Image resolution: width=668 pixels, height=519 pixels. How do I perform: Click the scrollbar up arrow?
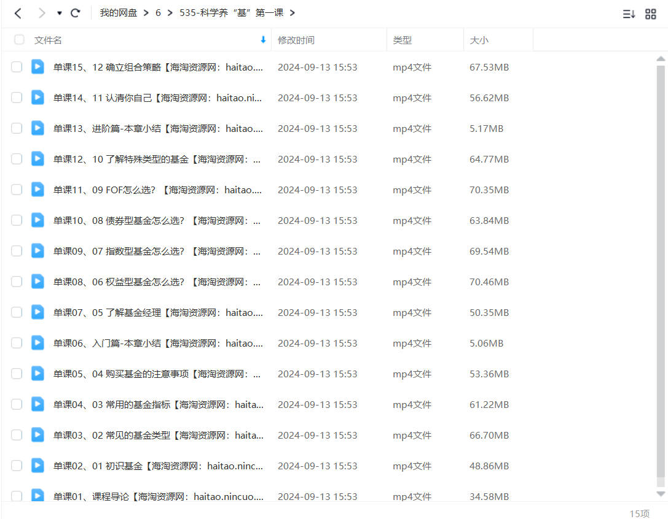[x=661, y=59]
